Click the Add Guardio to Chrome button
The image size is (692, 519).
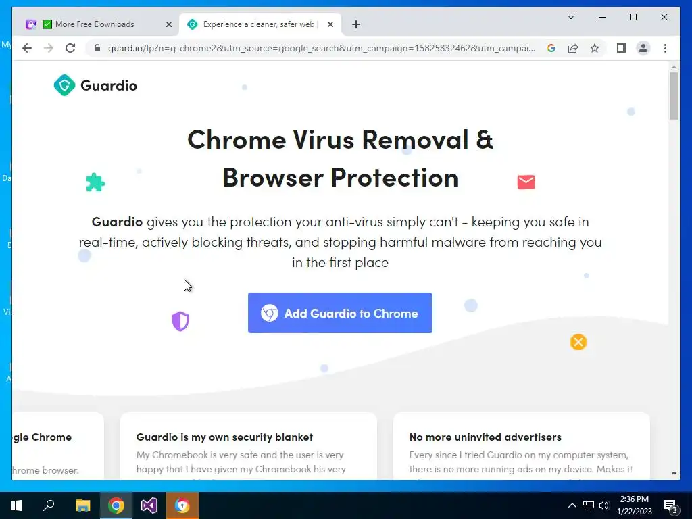click(x=340, y=313)
